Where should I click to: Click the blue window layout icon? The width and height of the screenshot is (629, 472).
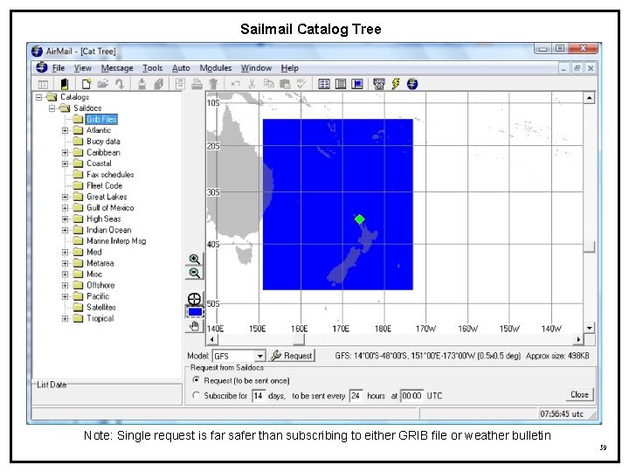[357, 84]
